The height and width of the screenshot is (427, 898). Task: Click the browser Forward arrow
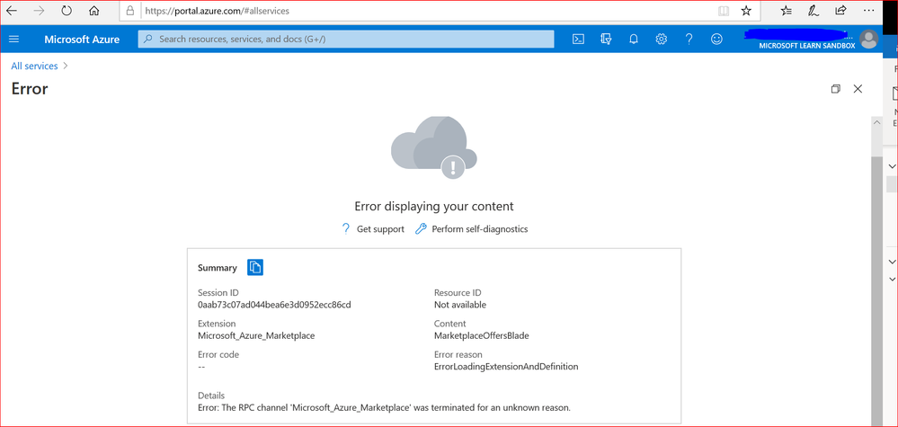(x=39, y=10)
